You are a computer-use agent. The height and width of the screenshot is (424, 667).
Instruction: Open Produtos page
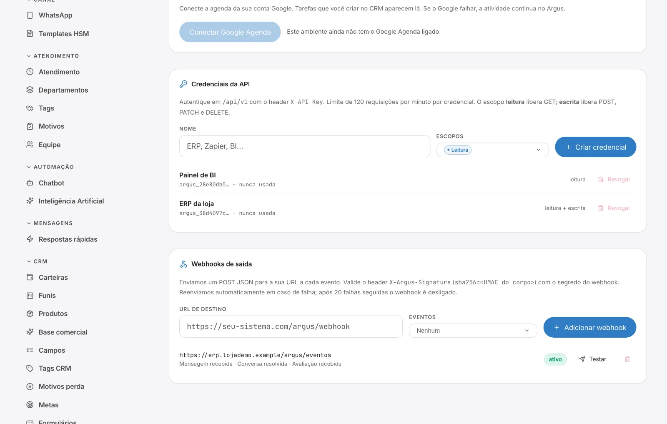click(x=53, y=314)
